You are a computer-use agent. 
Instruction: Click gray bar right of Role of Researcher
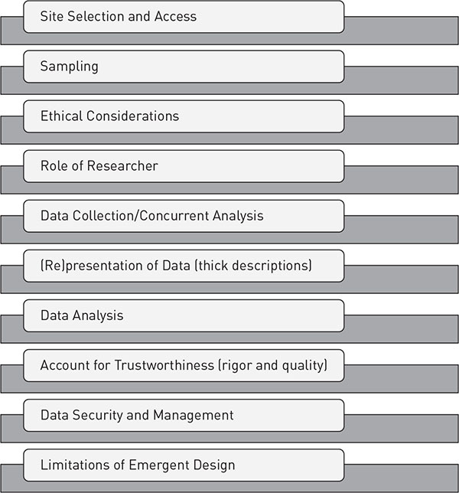401,180
